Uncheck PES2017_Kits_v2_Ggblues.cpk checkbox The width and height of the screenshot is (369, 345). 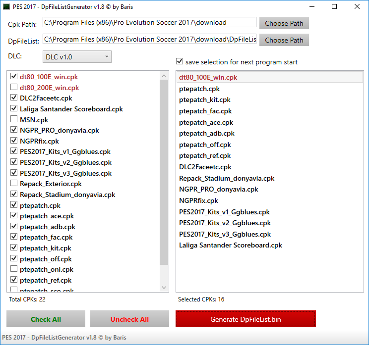(14, 162)
